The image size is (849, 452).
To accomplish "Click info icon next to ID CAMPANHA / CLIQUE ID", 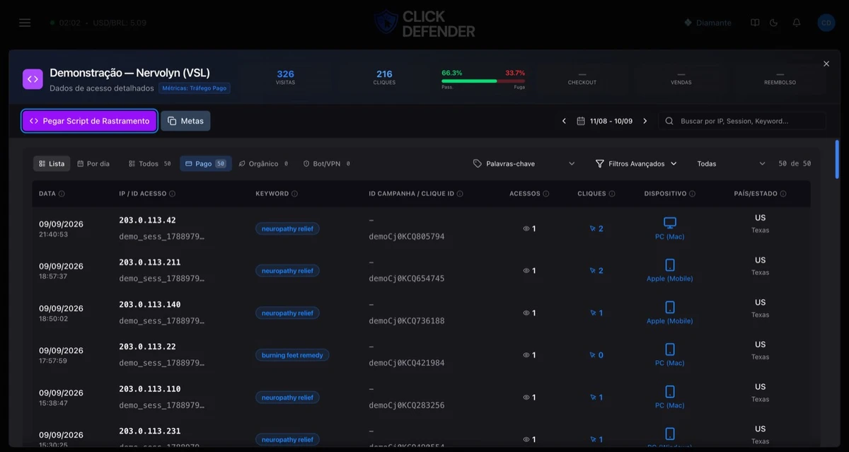I will [460, 194].
